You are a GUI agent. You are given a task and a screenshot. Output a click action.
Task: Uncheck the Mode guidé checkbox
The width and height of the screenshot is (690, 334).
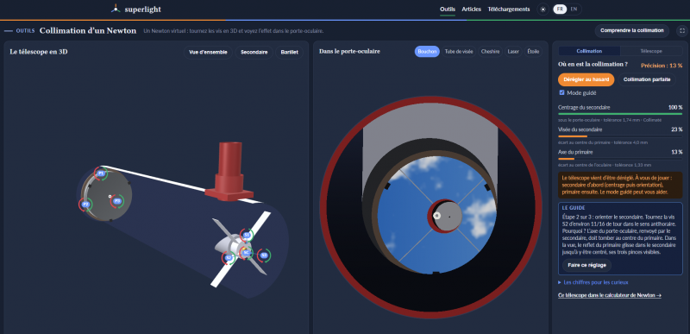[x=561, y=93]
